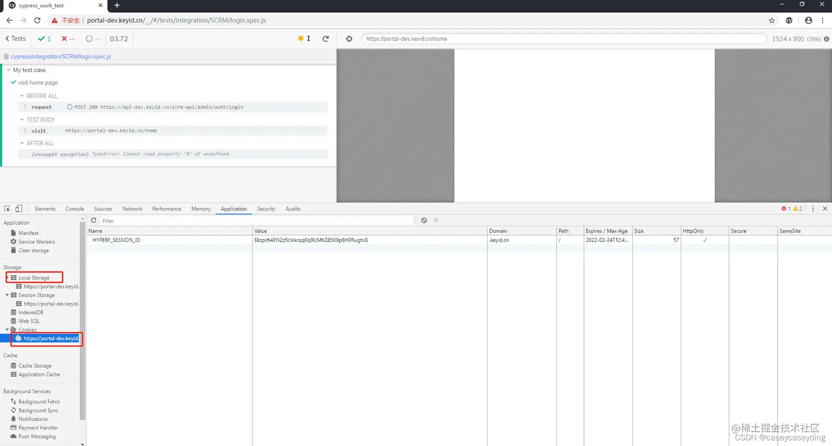Viewport: 832px width, 446px height.
Task: Delete the selected cookie with the X icon
Action: [x=436, y=220]
